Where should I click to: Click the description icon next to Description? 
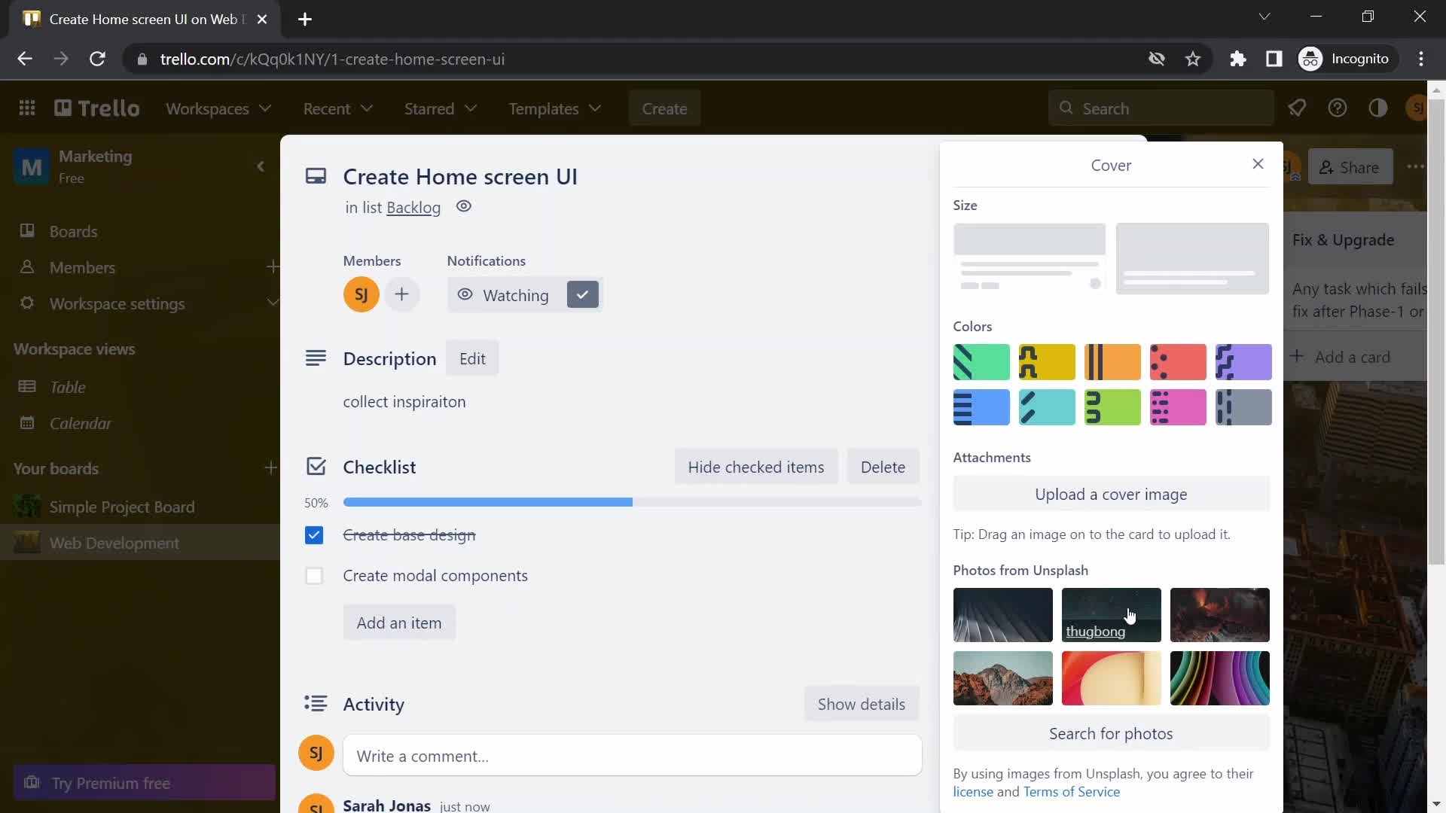point(316,358)
